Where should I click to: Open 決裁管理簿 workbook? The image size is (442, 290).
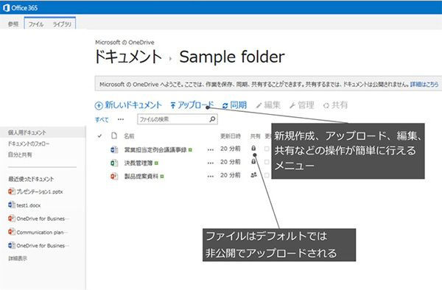tap(138, 163)
